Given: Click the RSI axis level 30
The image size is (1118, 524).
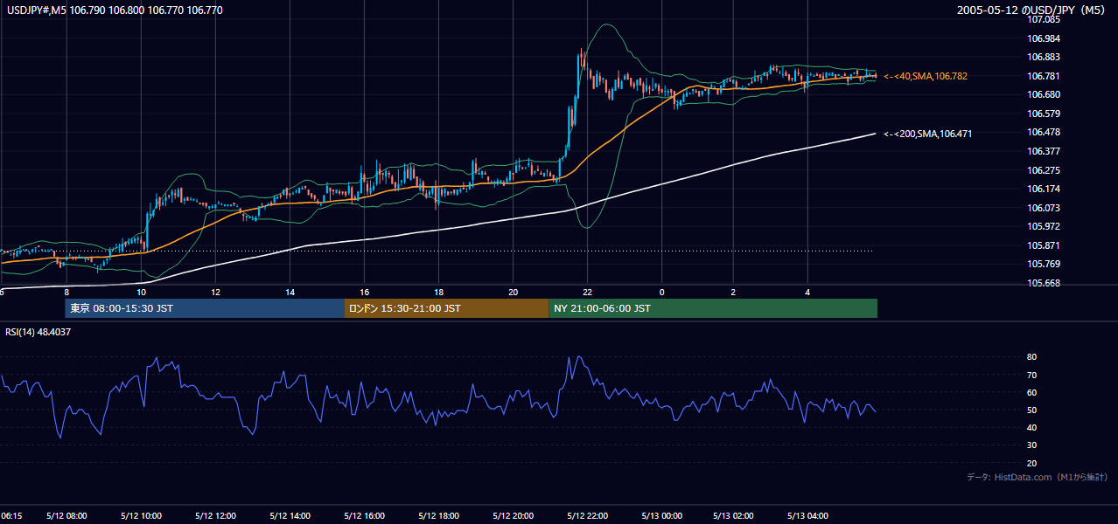Looking at the screenshot, I should (1032, 445).
